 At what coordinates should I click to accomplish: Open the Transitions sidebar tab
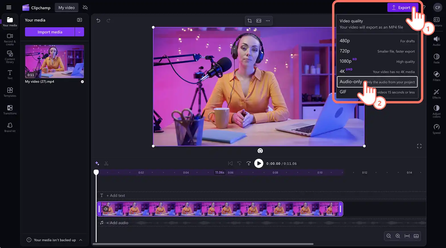pos(10,110)
